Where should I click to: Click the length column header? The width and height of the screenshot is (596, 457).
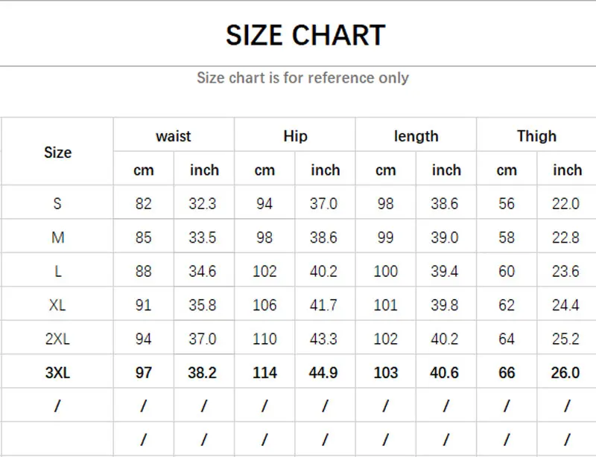click(x=416, y=136)
